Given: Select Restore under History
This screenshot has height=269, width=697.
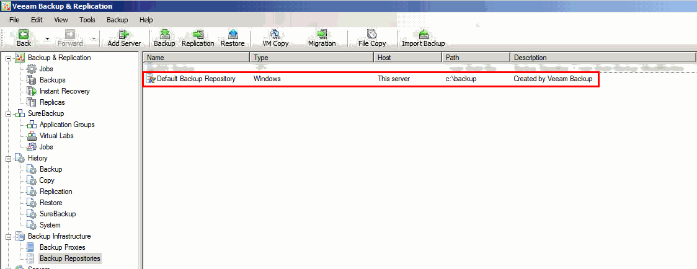Looking at the screenshot, I should pyautogui.click(x=51, y=203).
